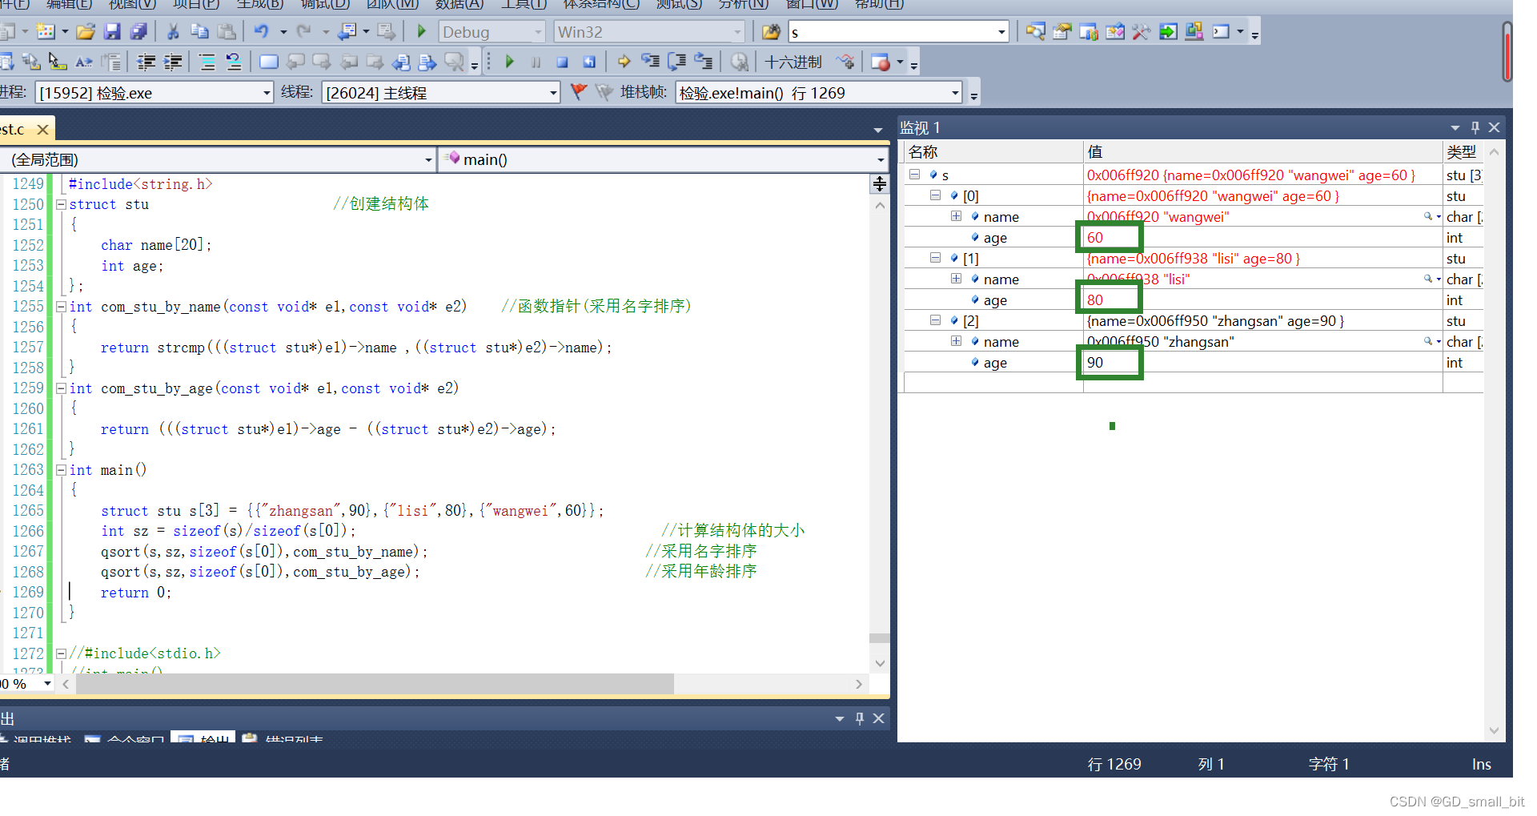This screenshot has width=1537, height=816.
Task: Copy the selection
Action: point(199,32)
